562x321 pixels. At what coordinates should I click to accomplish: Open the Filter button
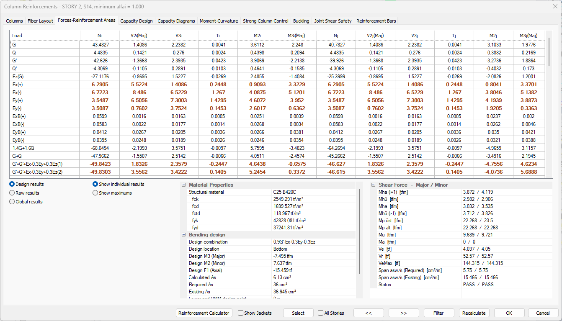click(438, 313)
